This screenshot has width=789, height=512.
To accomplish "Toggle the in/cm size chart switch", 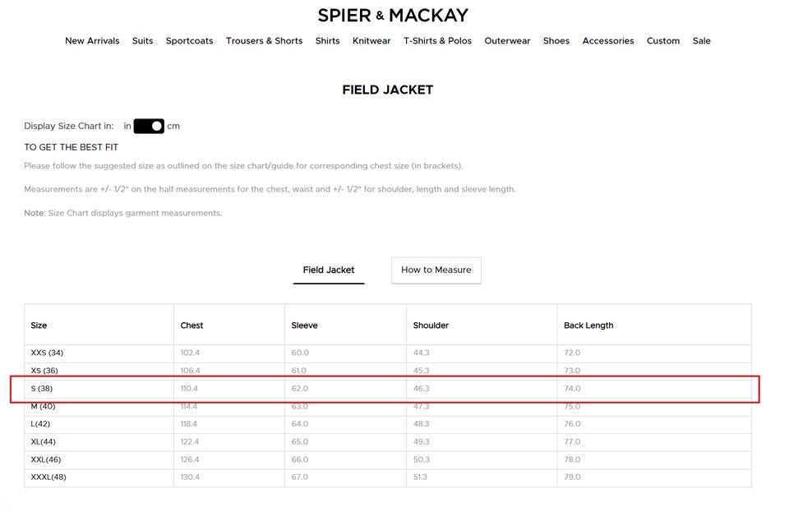I will [x=149, y=126].
